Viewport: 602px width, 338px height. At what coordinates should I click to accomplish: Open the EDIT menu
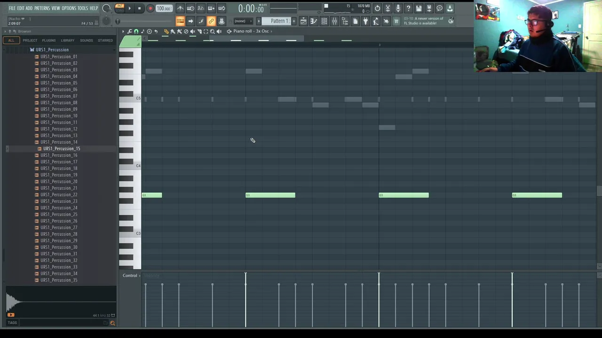pyautogui.click(x=21, y=8)
